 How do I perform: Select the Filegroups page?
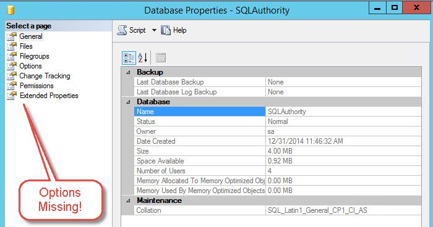click(x=34, y=56)
